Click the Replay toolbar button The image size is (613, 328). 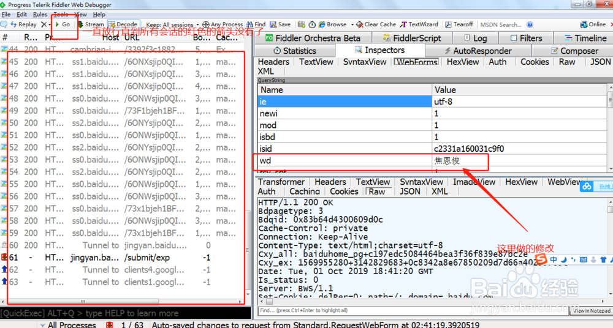23,24
